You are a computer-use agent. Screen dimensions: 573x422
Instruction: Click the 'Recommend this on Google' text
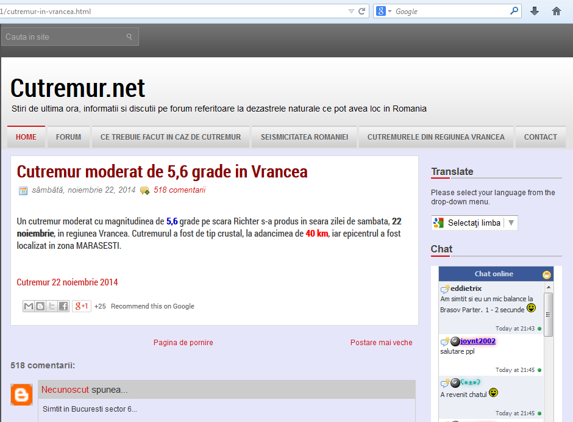(x=152, y=306)
